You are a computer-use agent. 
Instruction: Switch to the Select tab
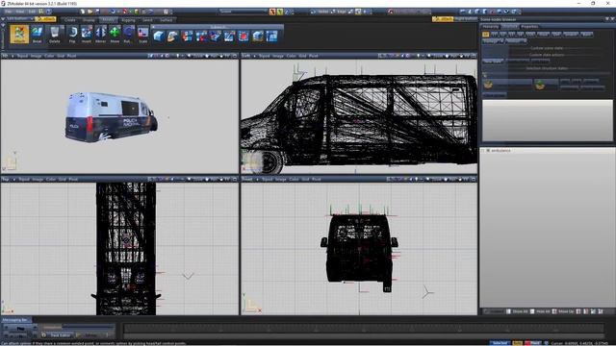147,19
